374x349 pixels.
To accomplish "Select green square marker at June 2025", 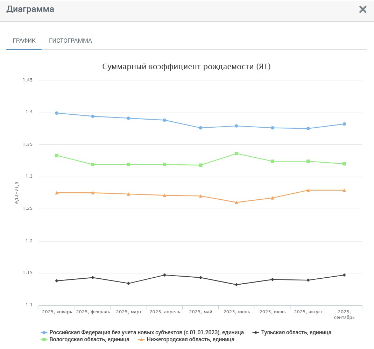I will point(237,154).
